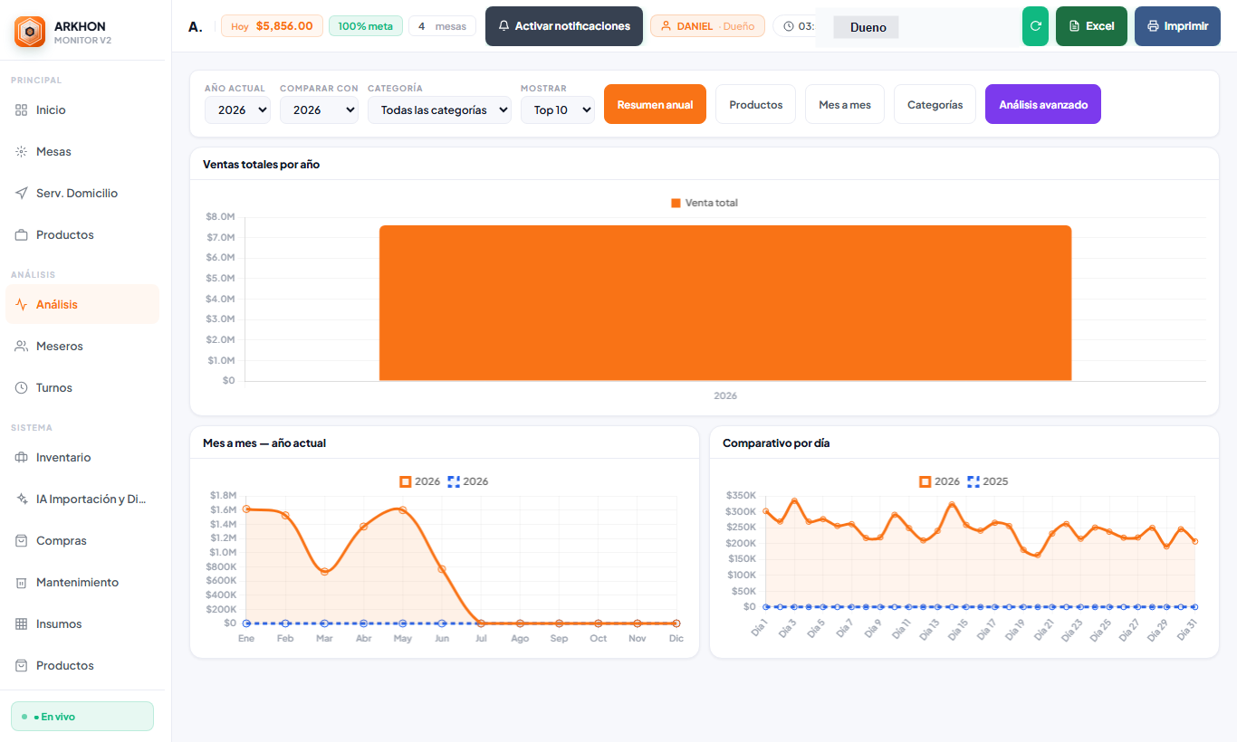
Task: Open Turnos section
Action: (82, 387)
